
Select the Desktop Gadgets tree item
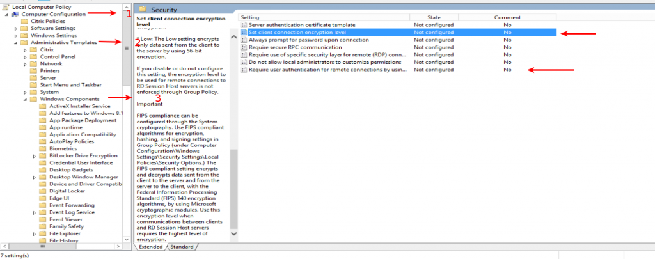(71, 169)
